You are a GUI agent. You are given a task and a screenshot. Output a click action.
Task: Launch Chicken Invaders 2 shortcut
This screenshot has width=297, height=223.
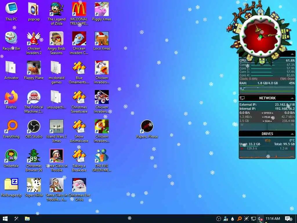(34, 43)
